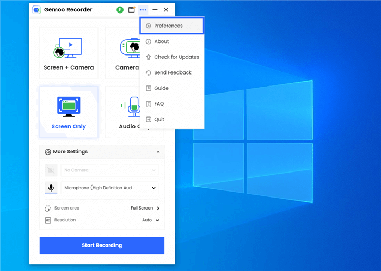Open the About menu entry
Screen dimensions: 381x271
(x=172, y=41)
